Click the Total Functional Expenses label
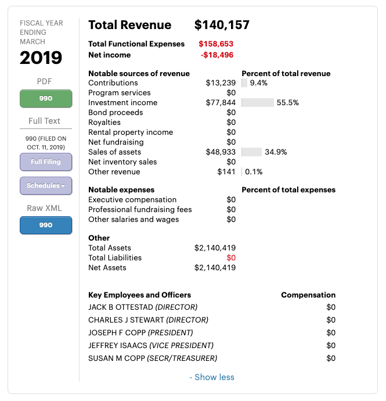386x401 pixels. [x=136, y=44]
